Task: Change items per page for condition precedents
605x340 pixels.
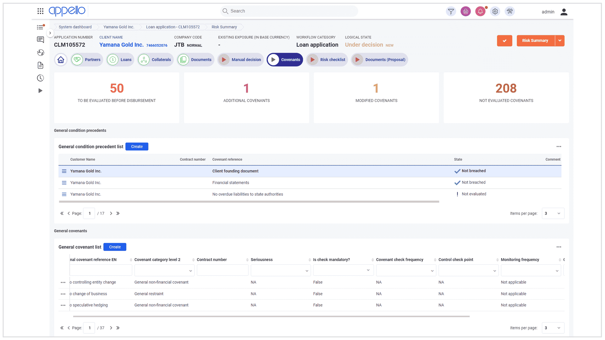Action: pyautogui.click(x=553, y=213)
